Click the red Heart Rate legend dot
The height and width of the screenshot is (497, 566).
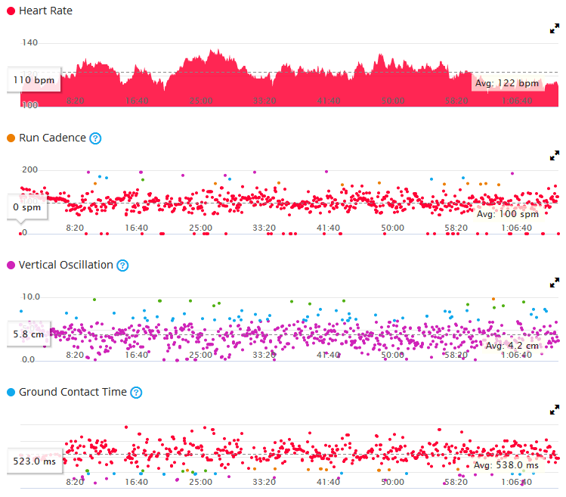11,11
